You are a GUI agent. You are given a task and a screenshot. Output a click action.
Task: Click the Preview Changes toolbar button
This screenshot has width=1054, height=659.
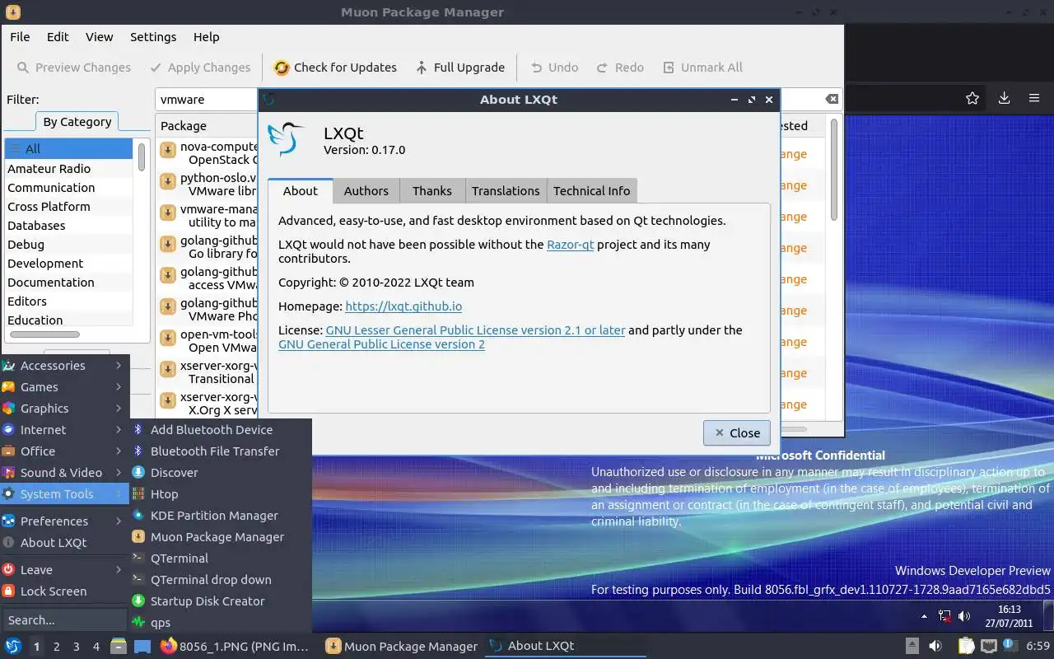[x=73, y=68]
